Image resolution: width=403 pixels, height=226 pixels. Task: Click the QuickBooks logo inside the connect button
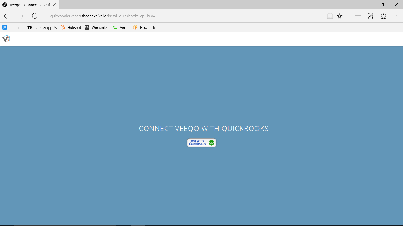pyautogui.click(x=211, y=142)
